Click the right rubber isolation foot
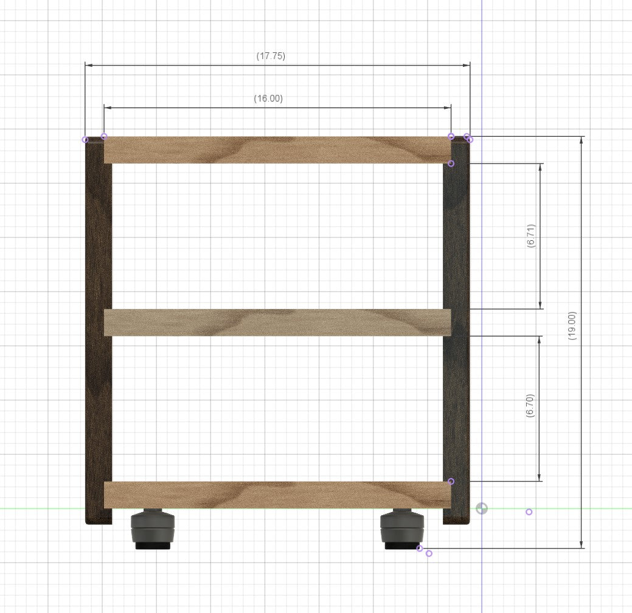 pos(401,528)
